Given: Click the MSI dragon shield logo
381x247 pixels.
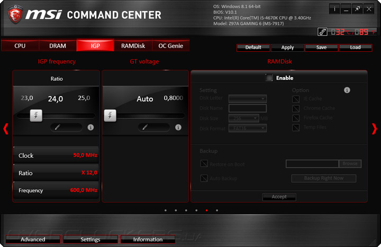Looking at the screenshot, I should click(x=15, y=14).
